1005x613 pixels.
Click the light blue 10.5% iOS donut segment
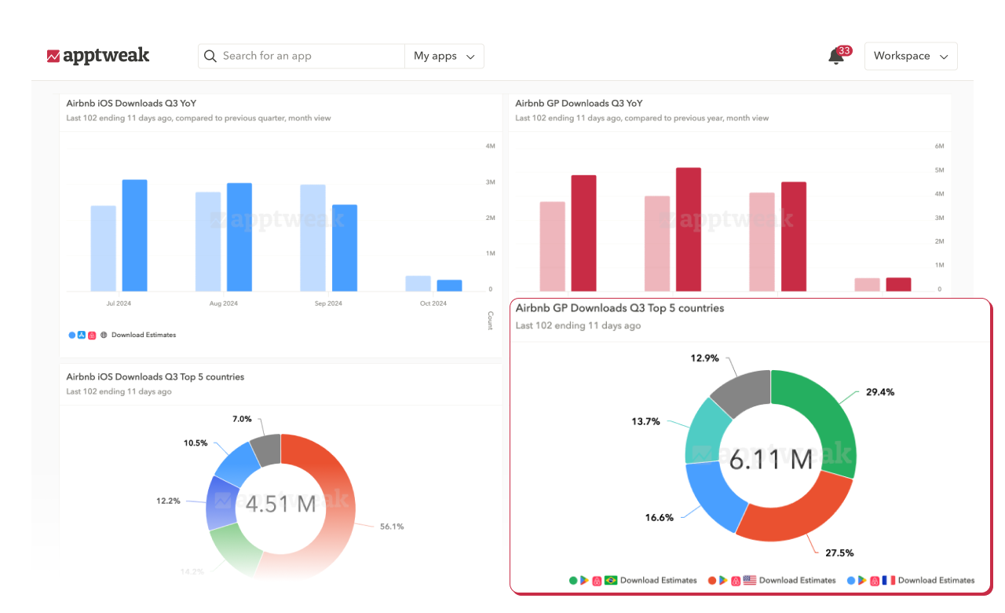click(x=238, y=466)
